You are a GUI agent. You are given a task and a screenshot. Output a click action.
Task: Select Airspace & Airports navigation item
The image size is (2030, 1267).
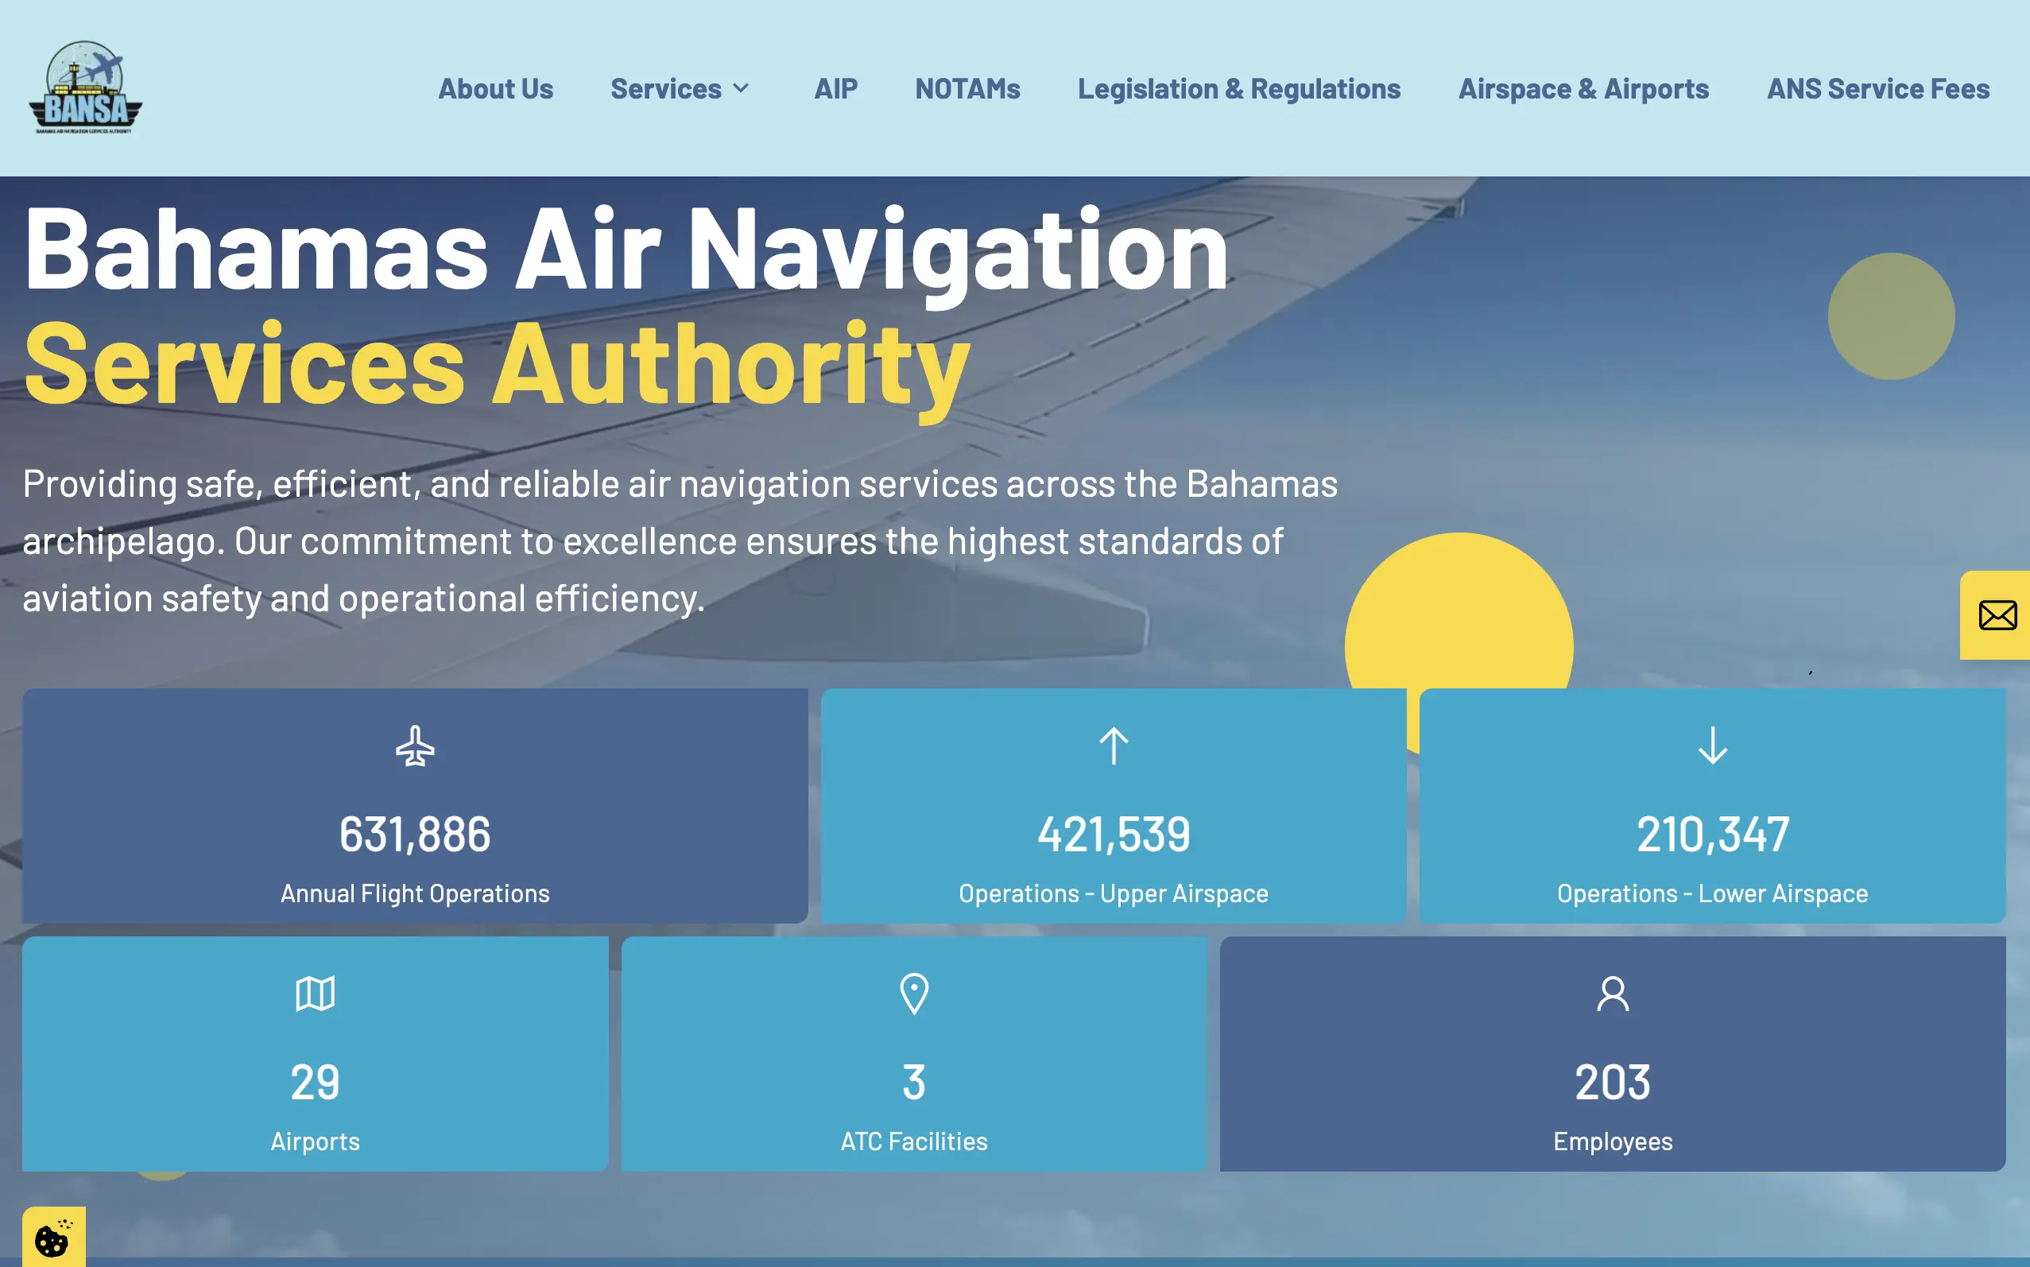pos(1583,88)
